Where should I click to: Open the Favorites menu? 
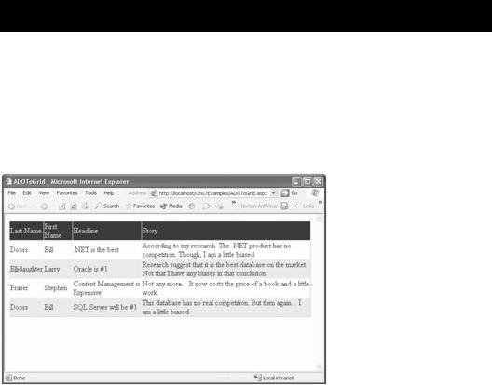pyautogui.click(x=67, y=193)
